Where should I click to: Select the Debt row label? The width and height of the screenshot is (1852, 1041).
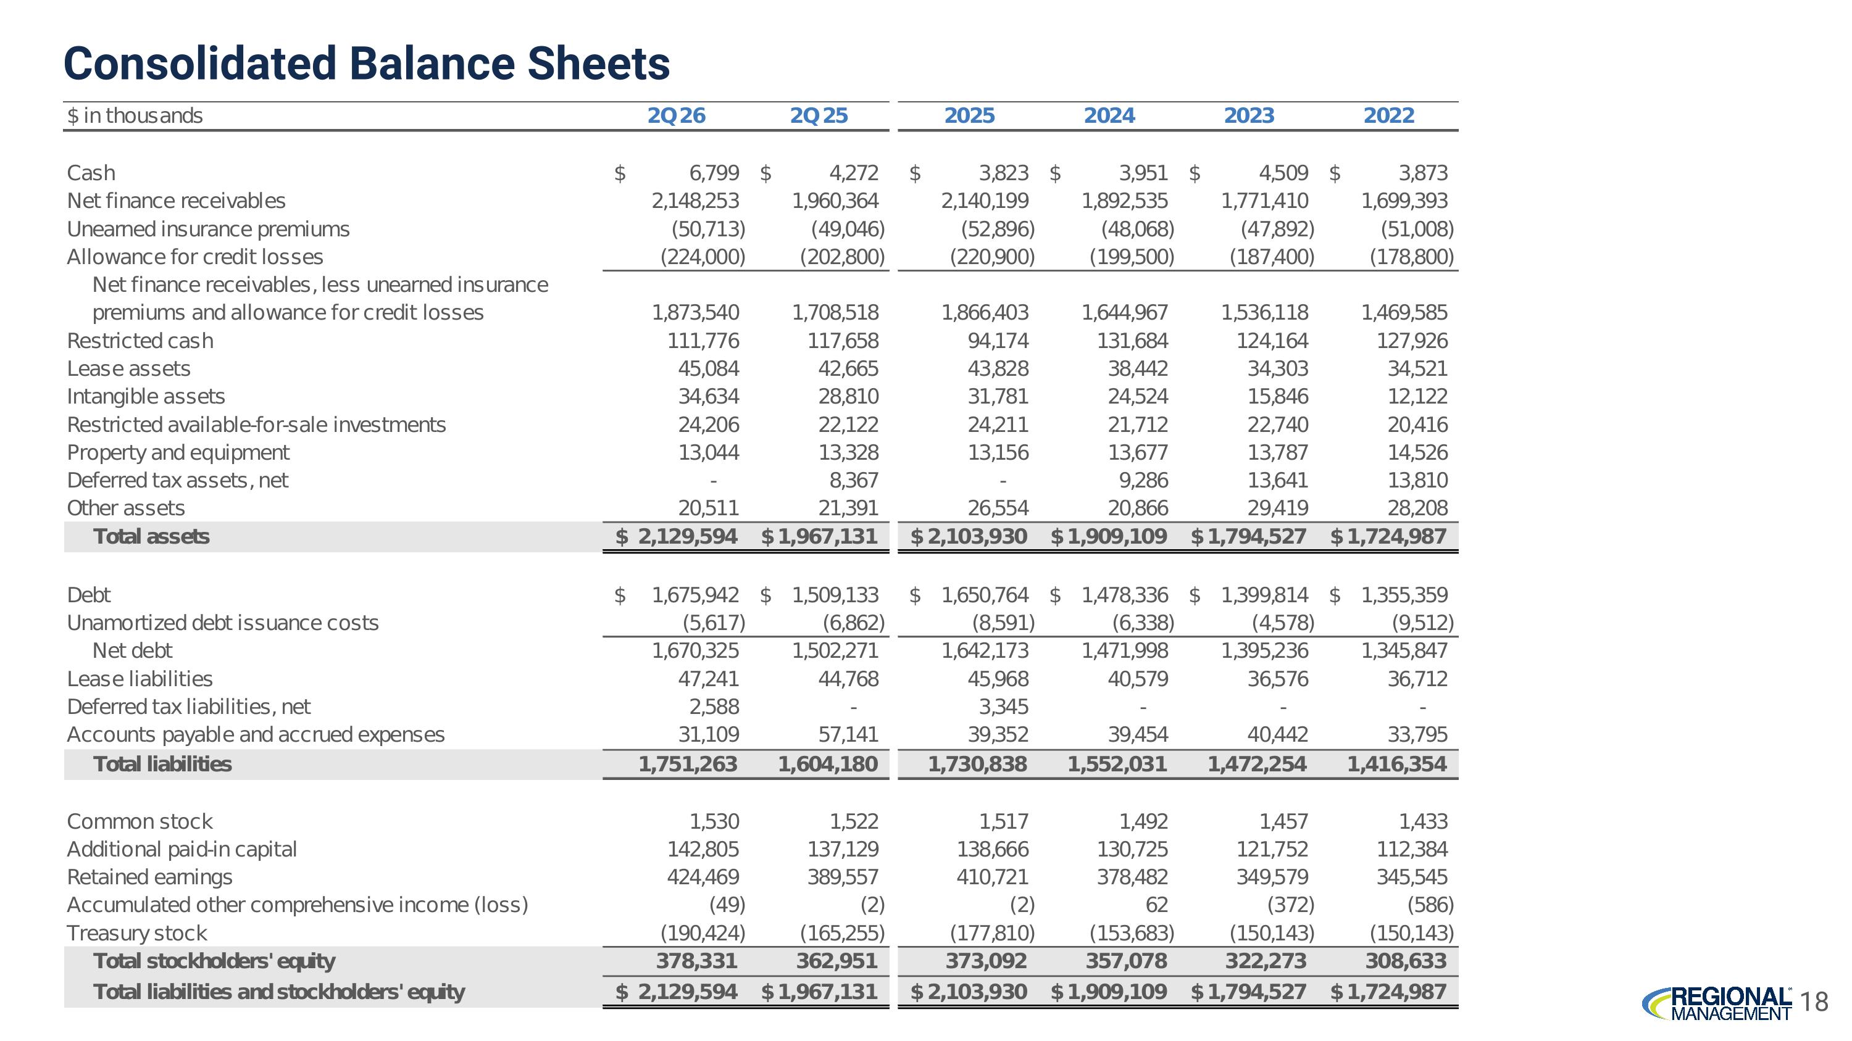click(88, 595)
